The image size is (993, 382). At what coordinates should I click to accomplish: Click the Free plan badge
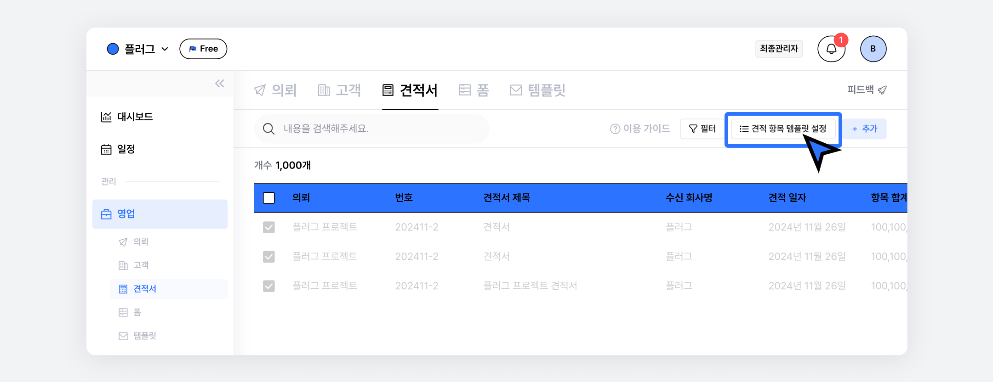coord(203,49)
